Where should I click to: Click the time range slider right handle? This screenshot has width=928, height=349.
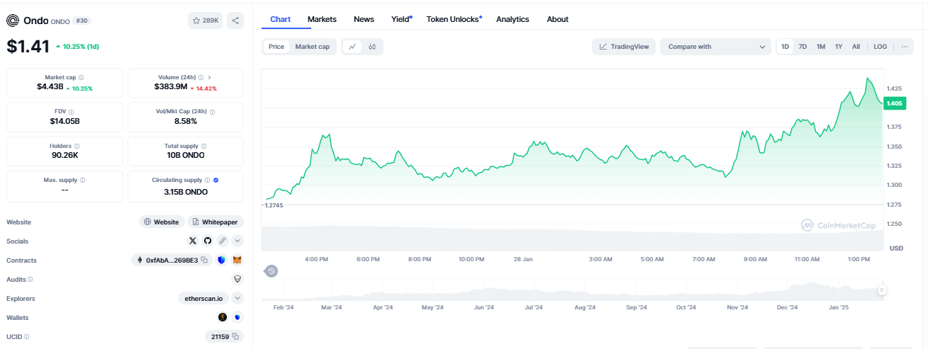click(882, 290)
